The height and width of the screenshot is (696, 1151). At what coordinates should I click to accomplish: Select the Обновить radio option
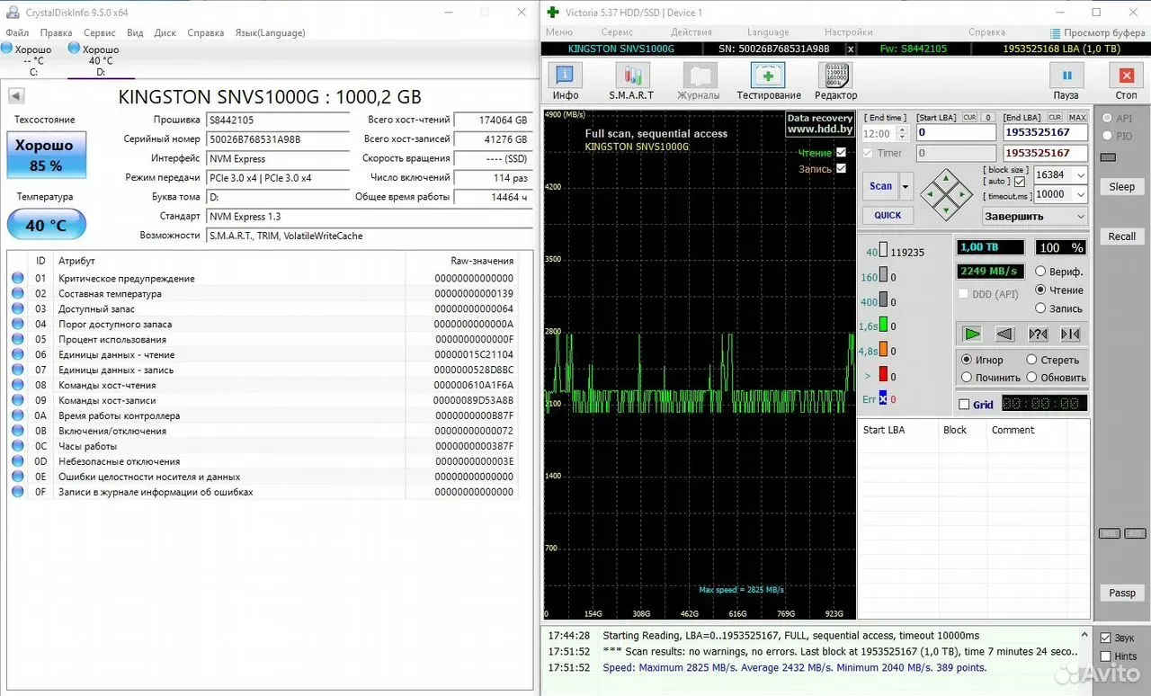click(x=1031, y=378)
